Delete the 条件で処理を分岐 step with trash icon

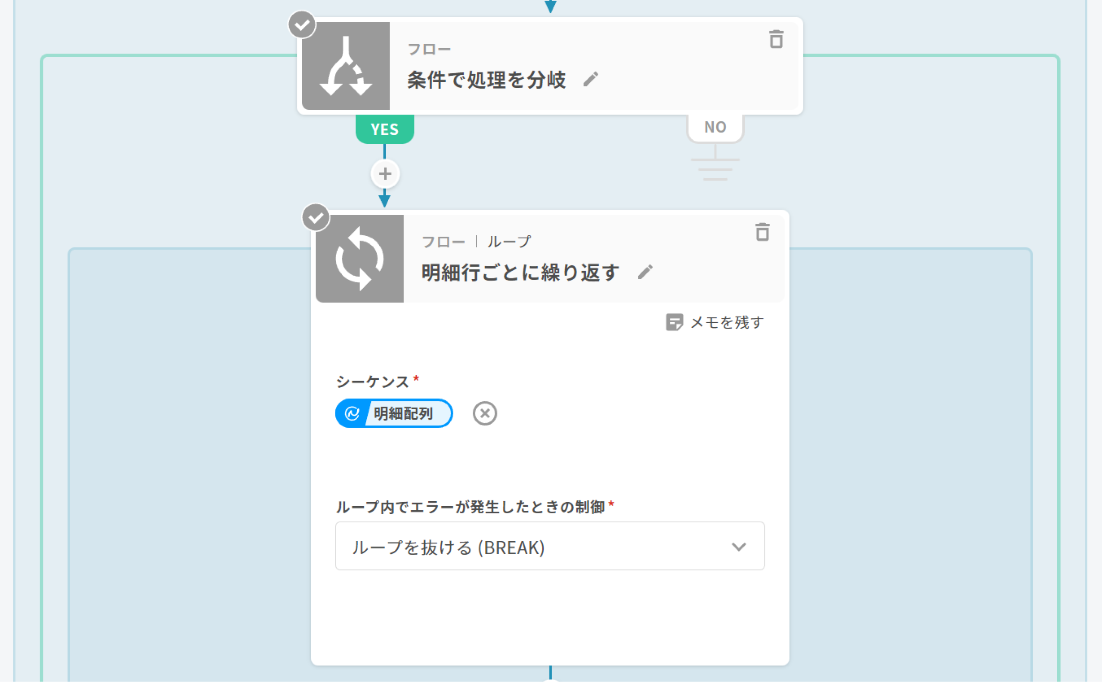coord(776,39)
